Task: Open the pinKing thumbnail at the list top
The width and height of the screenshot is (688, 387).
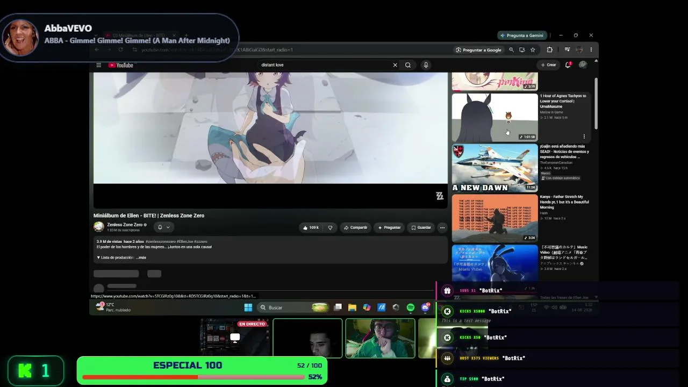Action: click(x=494, y=81)
